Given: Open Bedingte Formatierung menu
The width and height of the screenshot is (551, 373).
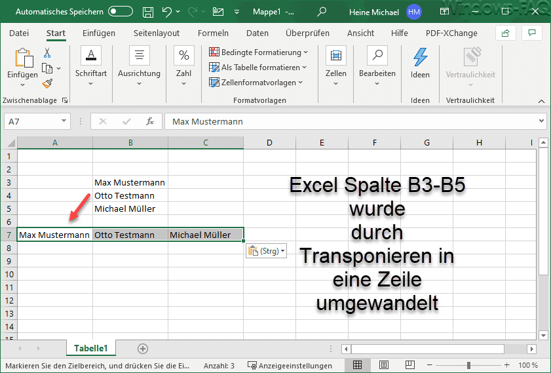Looking at the screenshot, I should click(258, 52).
